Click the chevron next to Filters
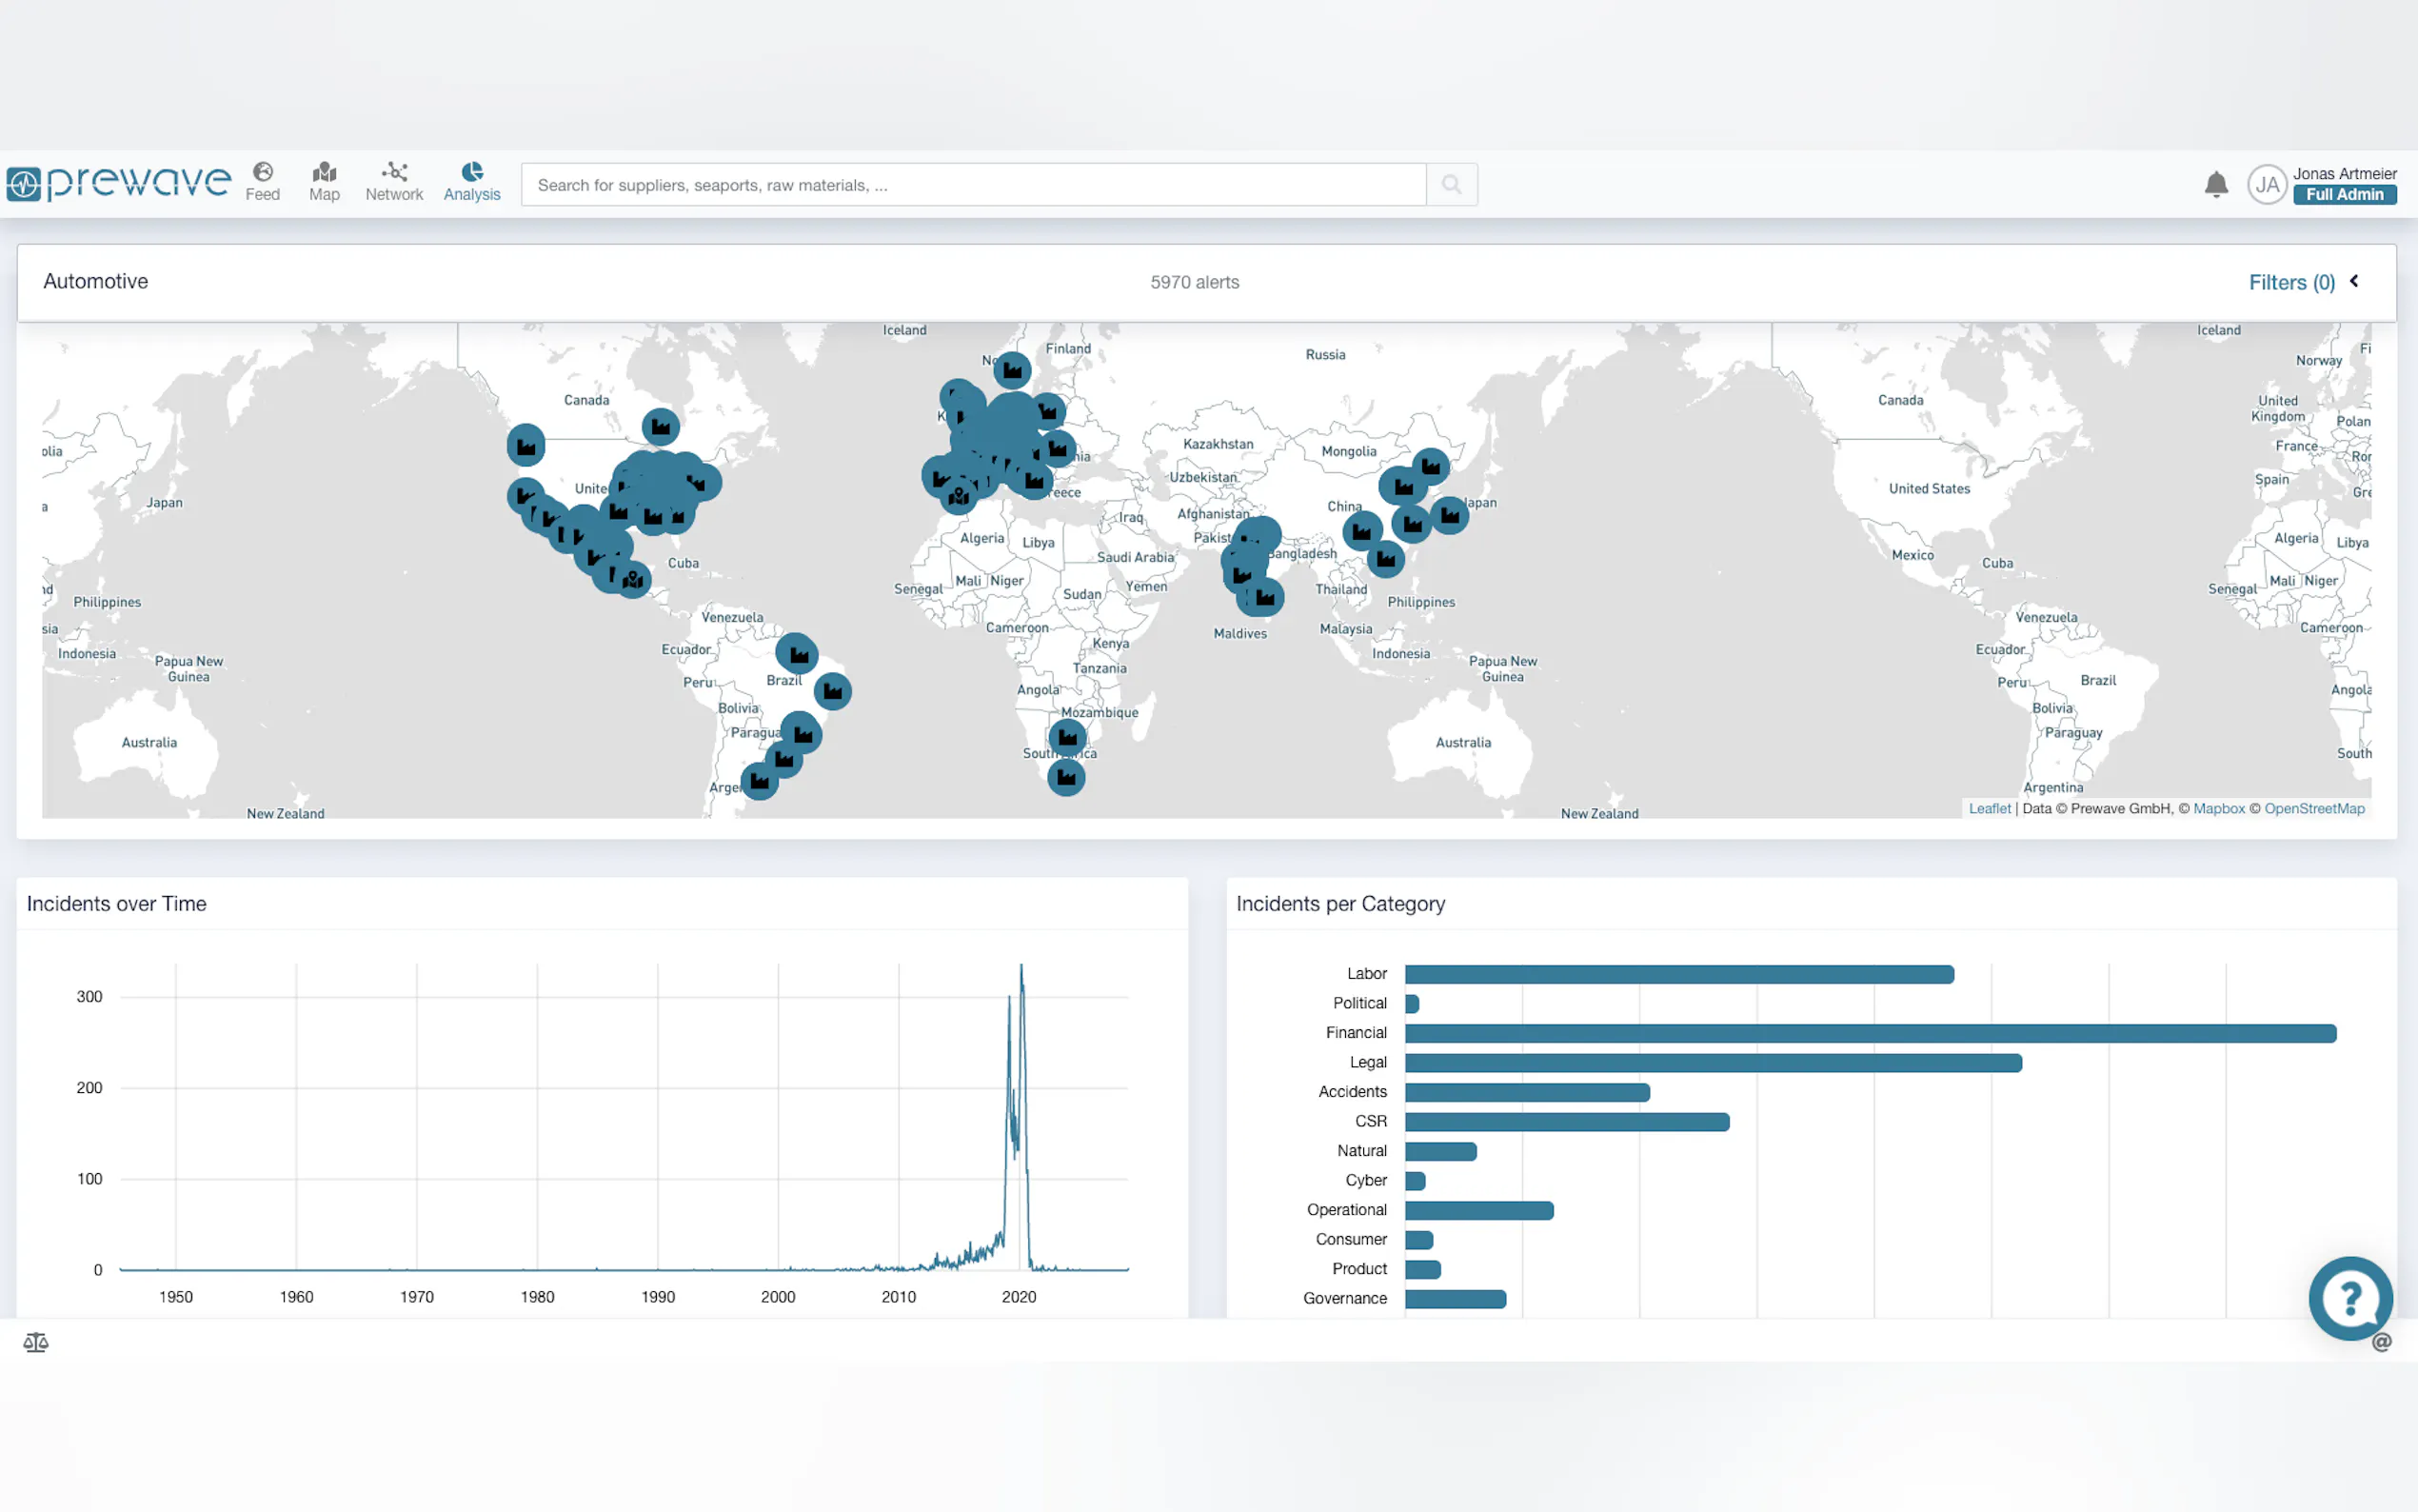 2354,281
